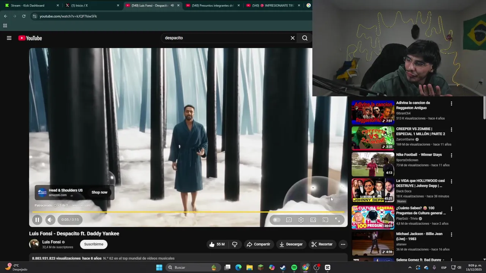The height and width of the screenshot is (273, 486).
Task: Open video player settings gear
Action: coord(301,220)
